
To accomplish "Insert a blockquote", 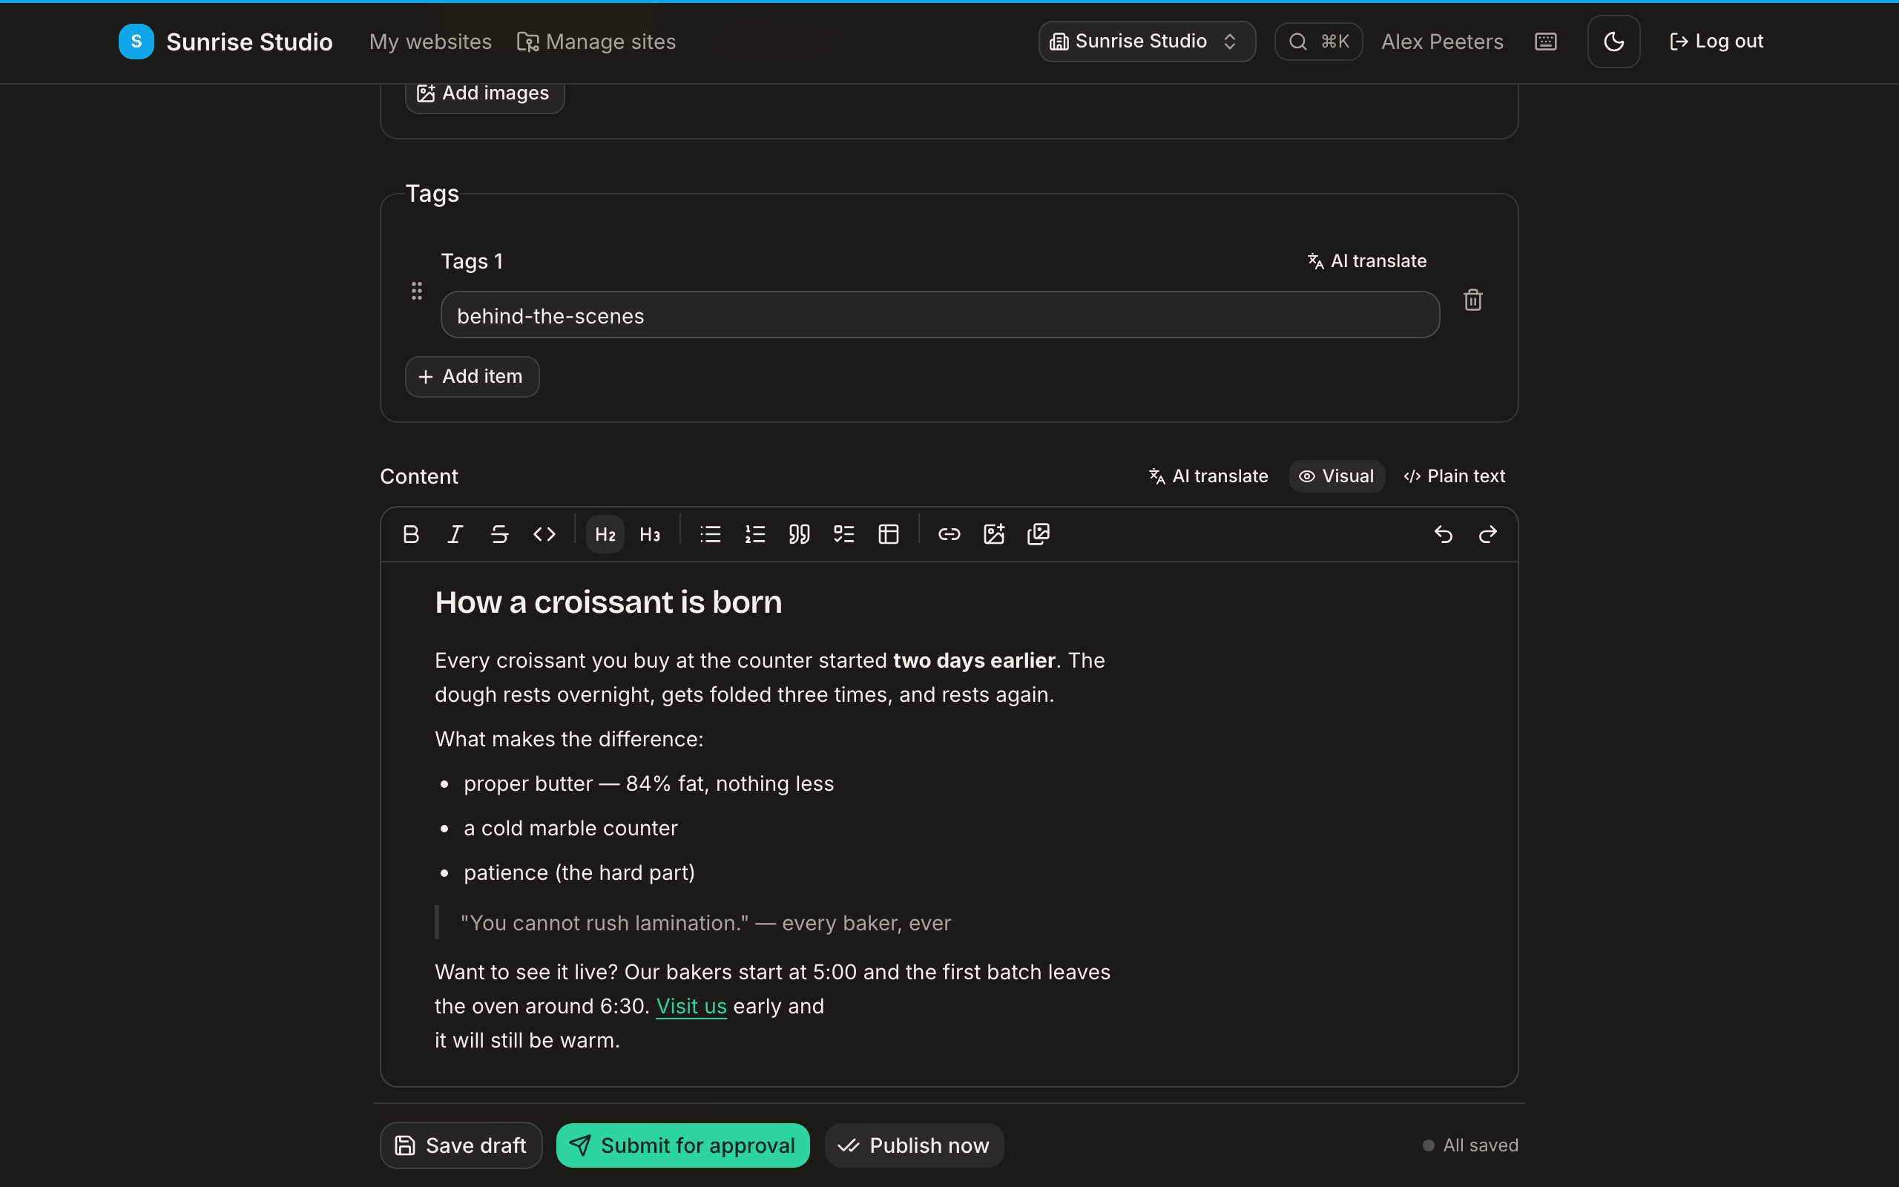I will click(x=800, y=535).
